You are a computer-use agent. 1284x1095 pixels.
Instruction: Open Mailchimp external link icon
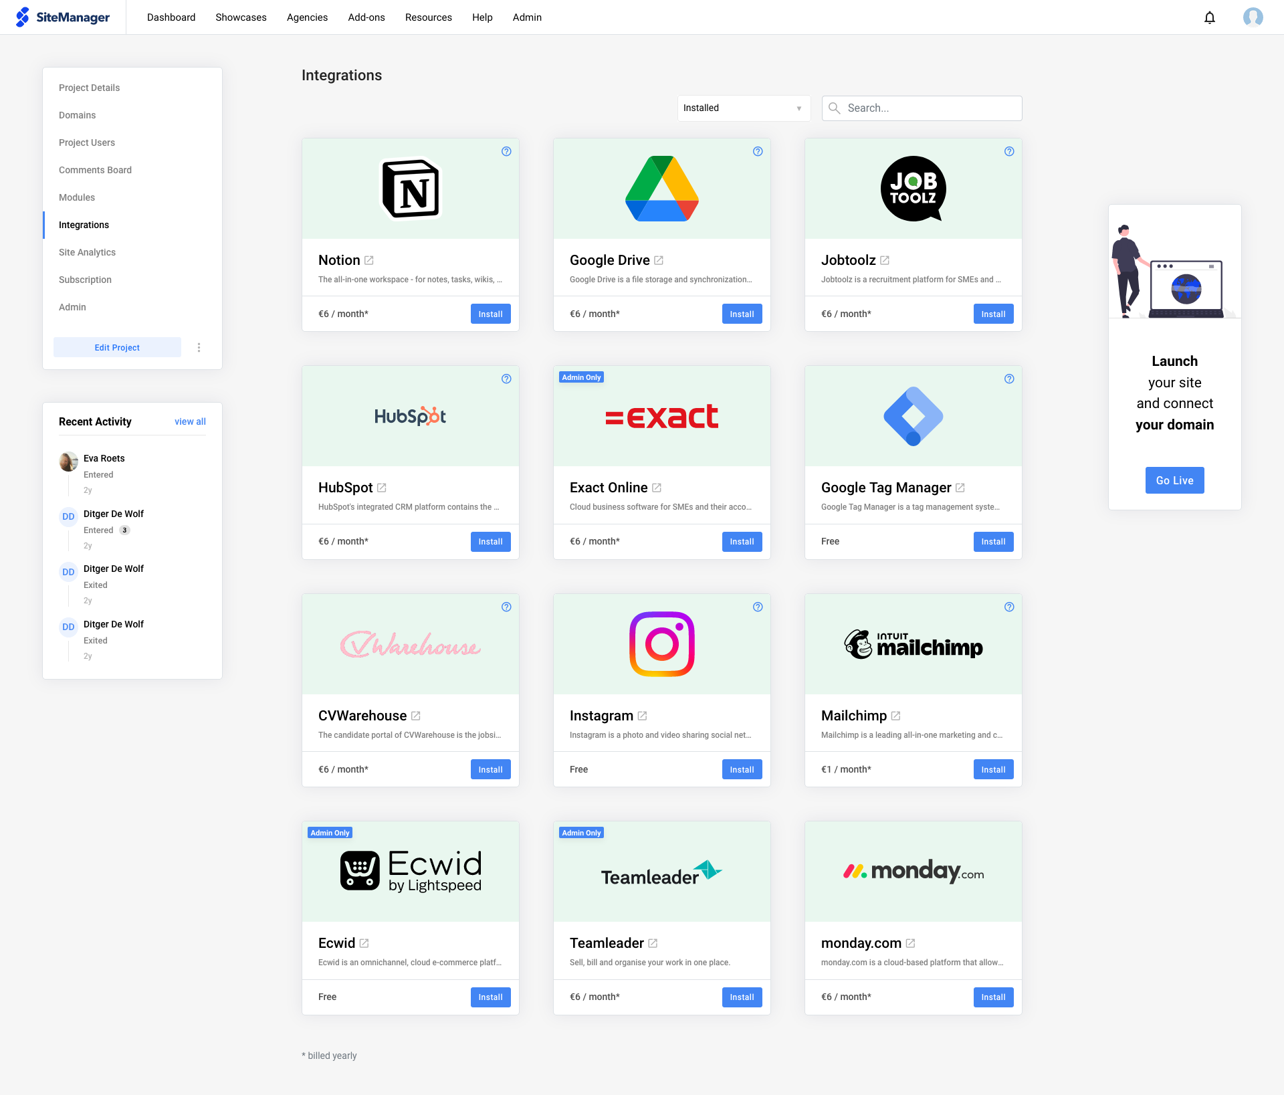point(896,716)
